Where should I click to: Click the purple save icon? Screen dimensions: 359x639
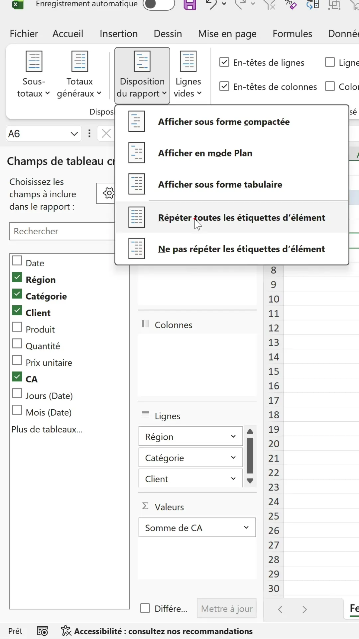coord(189,4)
